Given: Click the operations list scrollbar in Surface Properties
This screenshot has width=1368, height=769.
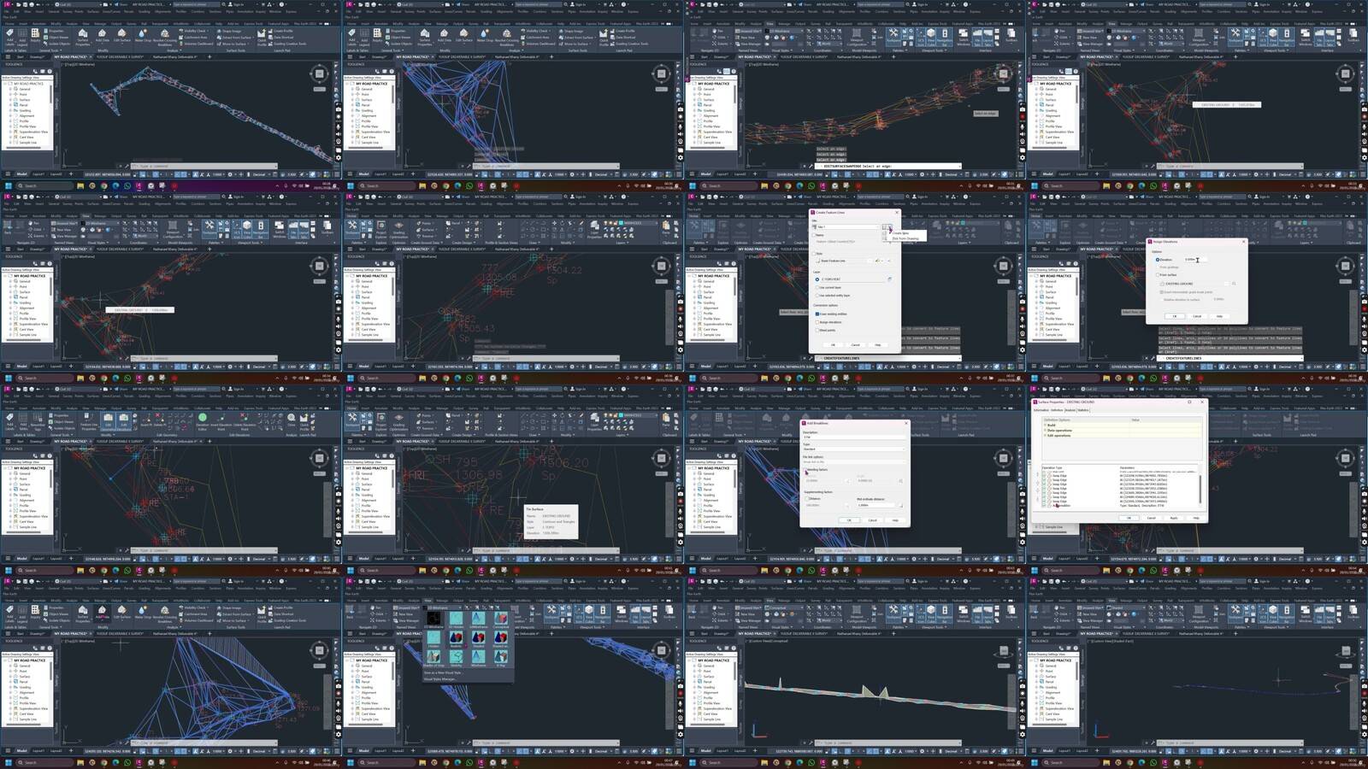Looking at the screenshot, I should click(1200, 488).
